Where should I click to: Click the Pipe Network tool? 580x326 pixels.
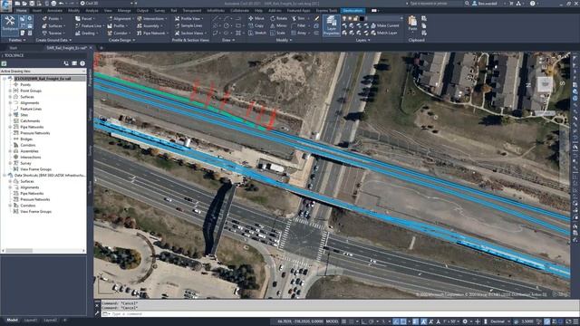152,33
